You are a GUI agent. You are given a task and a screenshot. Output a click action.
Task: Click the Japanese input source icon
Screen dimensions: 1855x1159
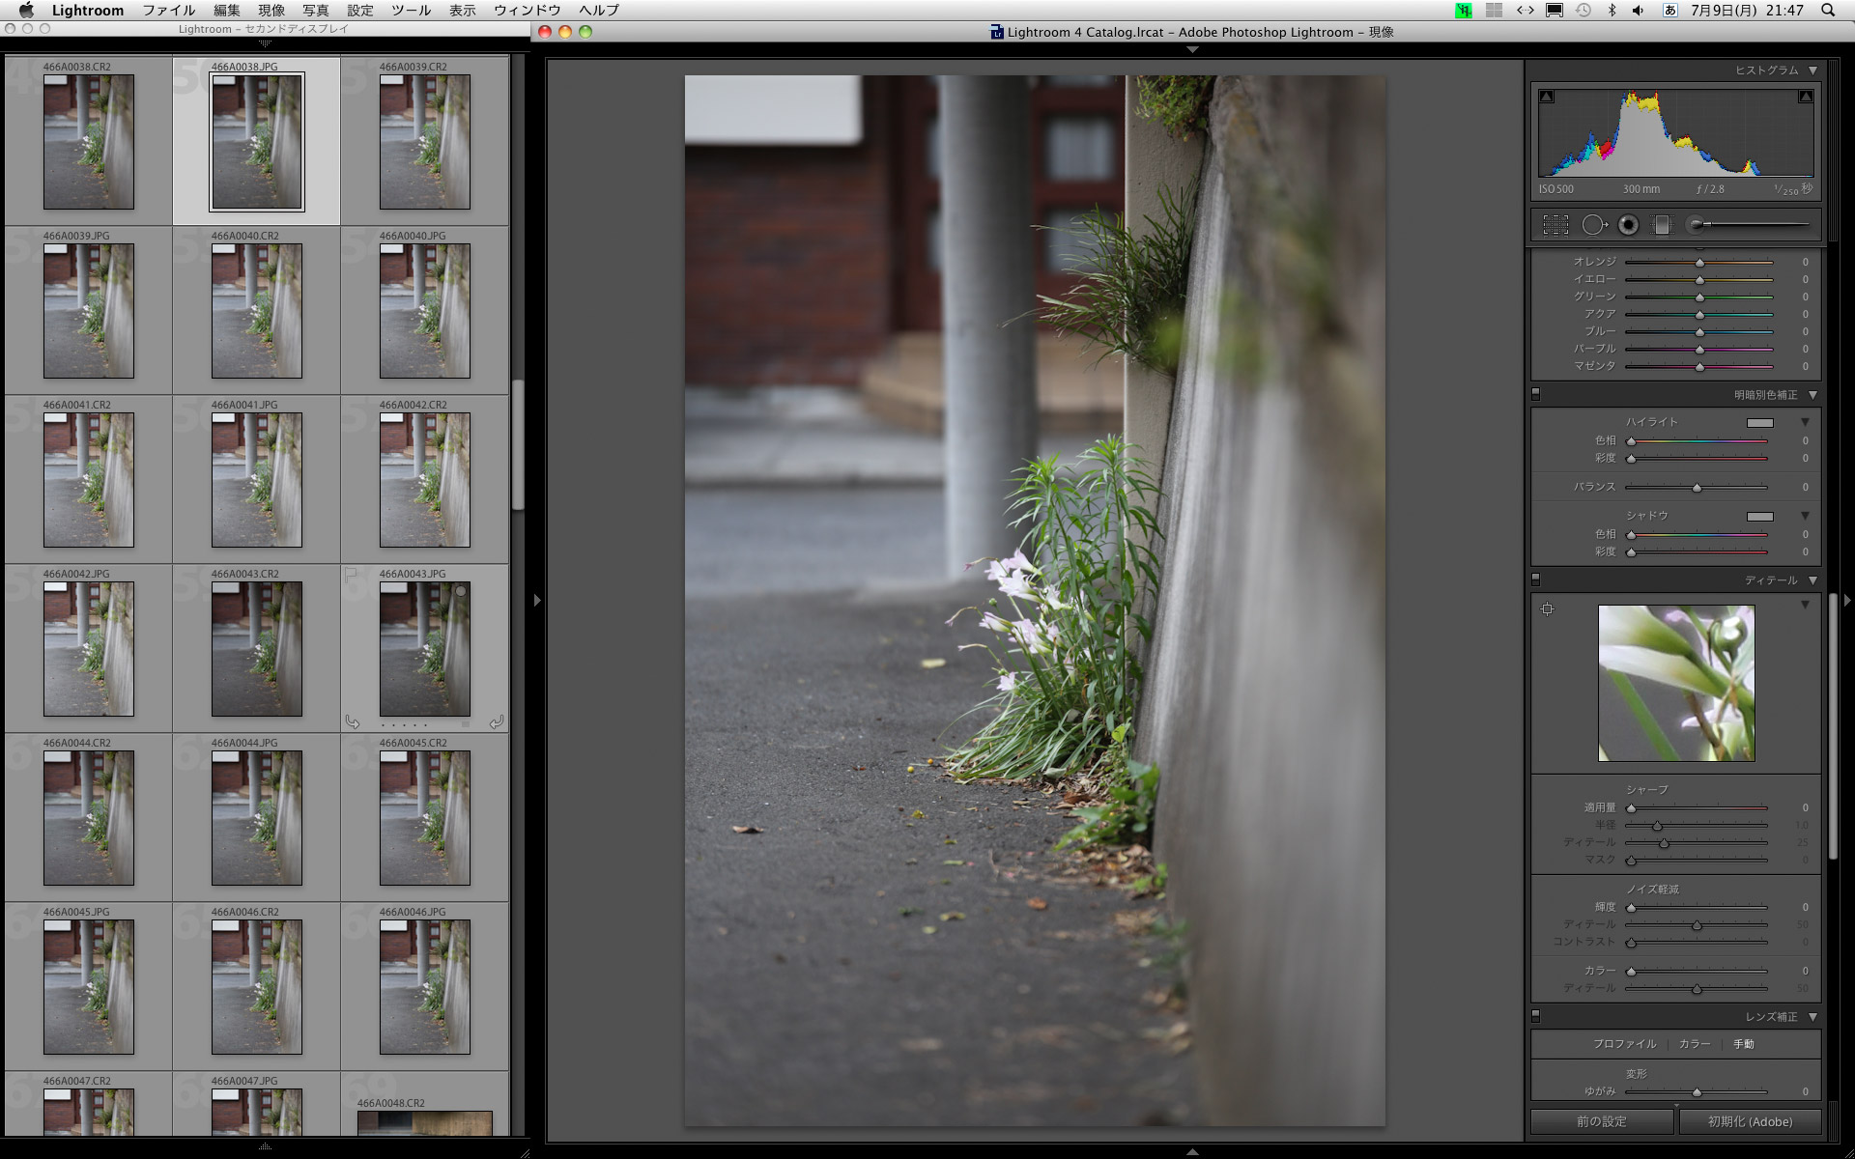click(x=1669, y=11)
